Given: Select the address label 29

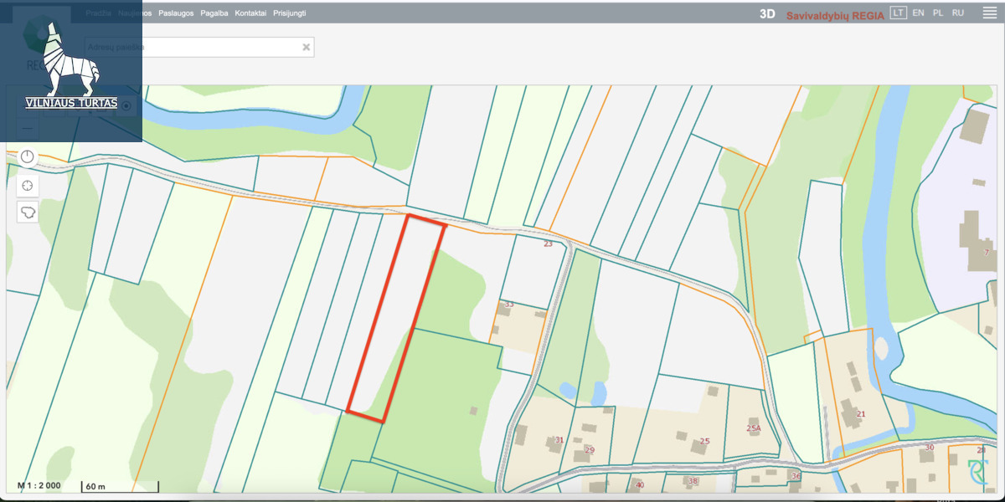Looking at the screenshot, I should point(590,450).
